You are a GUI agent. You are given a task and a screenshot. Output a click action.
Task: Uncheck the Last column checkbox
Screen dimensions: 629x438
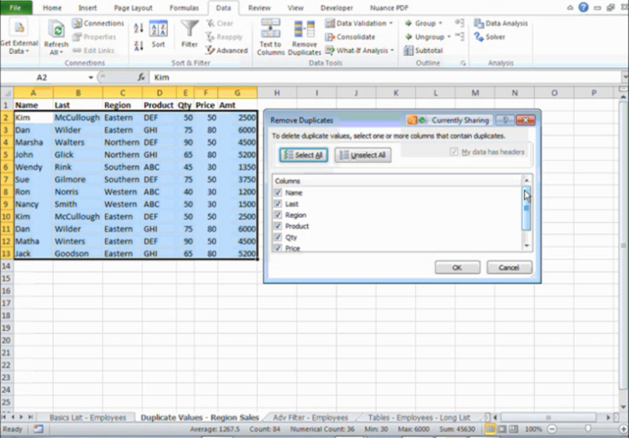pyautogui.click(x=278, y=204)
